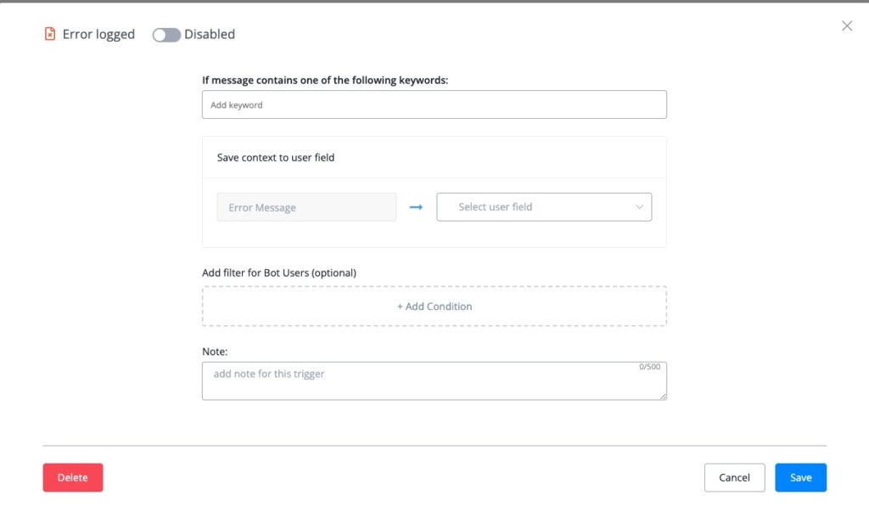Click the Add filter for Bot Users label
The height and width of the screenshot is (512, 869).
(279, 273)
